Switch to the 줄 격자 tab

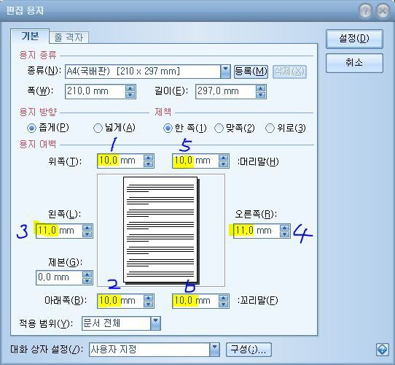[x=69, y=38]
